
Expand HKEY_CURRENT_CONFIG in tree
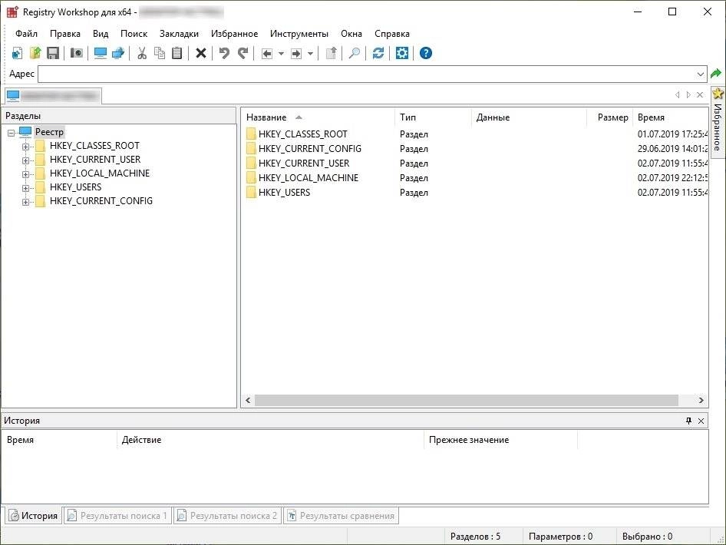click(x=25, y=203)
